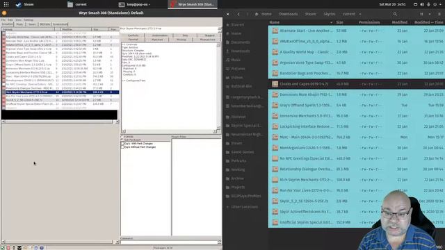The width and height of the screenshot is (445, 250).
Task: Toggle install marker for No NPC Greetings package
Action: [3, 84]
